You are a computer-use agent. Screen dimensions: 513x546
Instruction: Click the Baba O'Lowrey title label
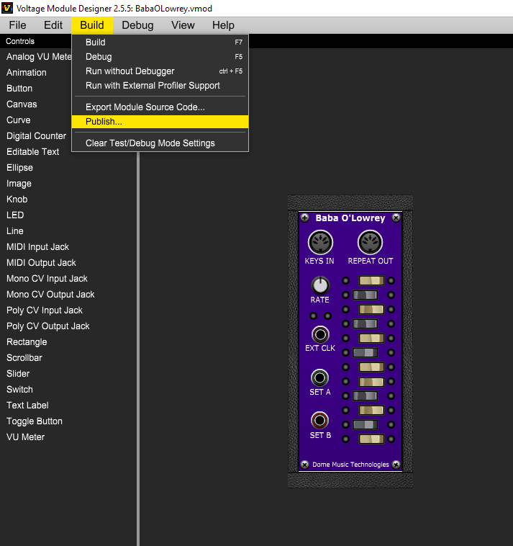350,218
